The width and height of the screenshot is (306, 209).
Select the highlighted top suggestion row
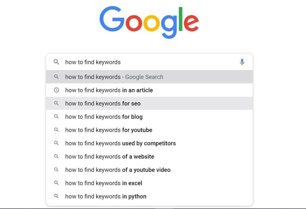click(x=149, y=77)
